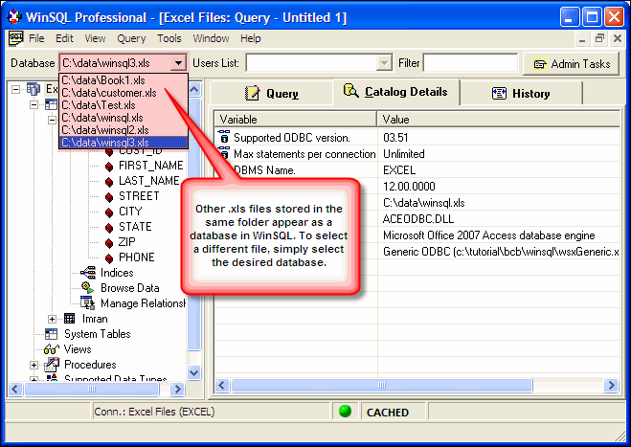Click details grid scroll left arrow

pos(222,385)
